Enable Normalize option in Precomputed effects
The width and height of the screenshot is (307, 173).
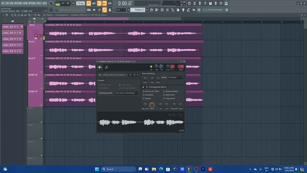coord(148,95)
